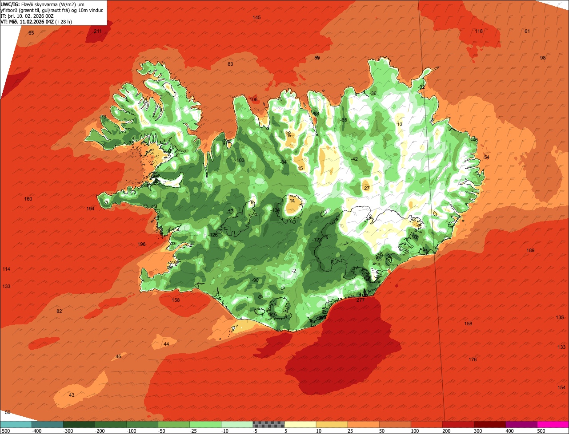Viewport: 569px width, 434px height.
Task: Click the value 14 on Hofsjökull glacier
Action: 292,201
